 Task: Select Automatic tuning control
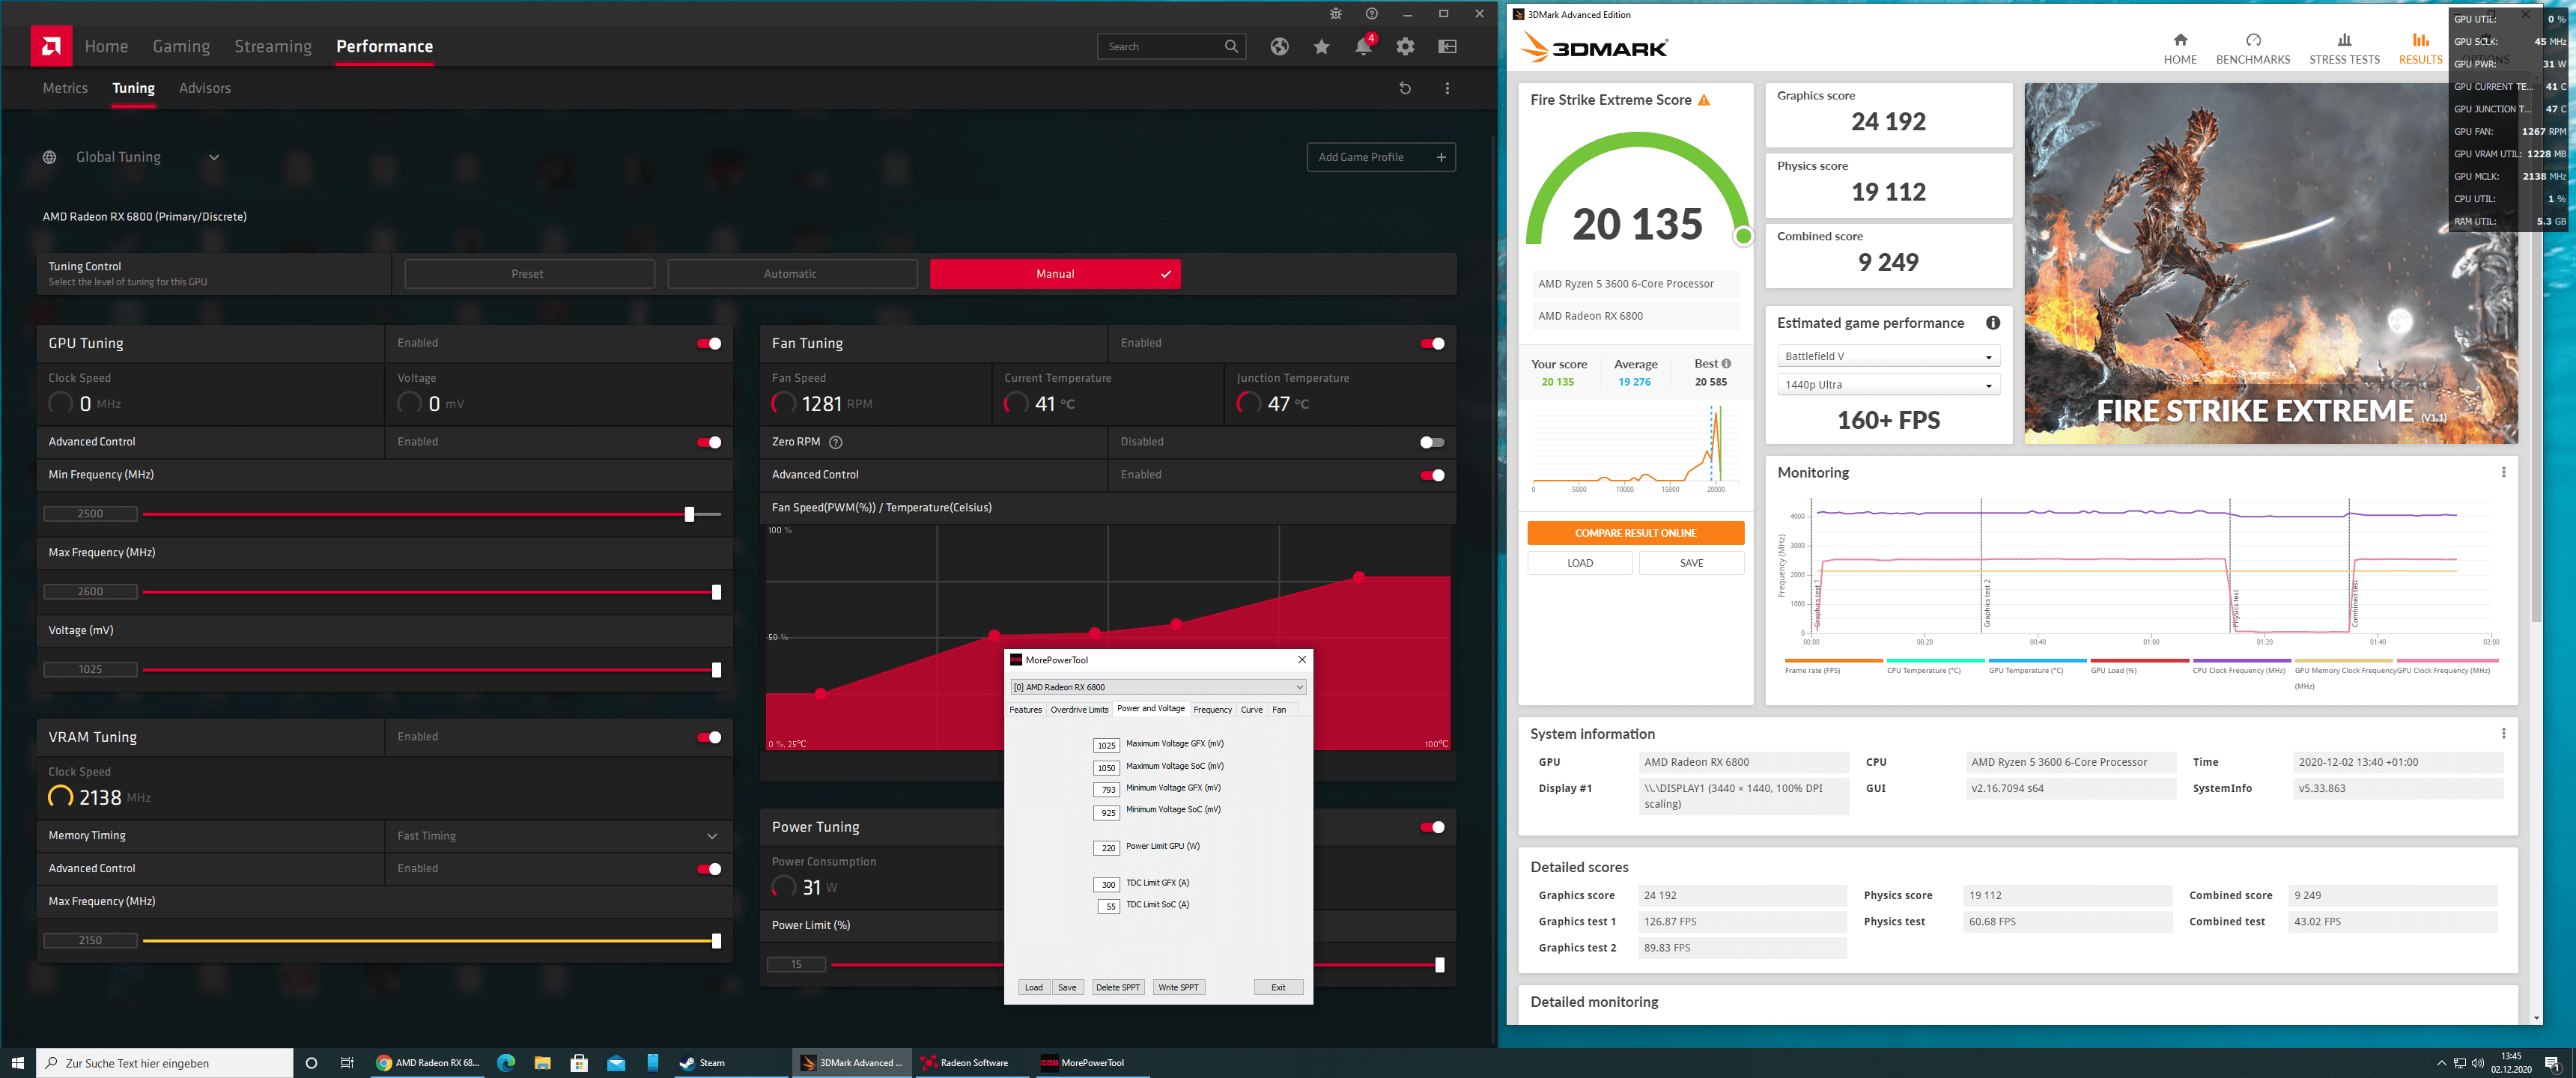click(792, 274)
